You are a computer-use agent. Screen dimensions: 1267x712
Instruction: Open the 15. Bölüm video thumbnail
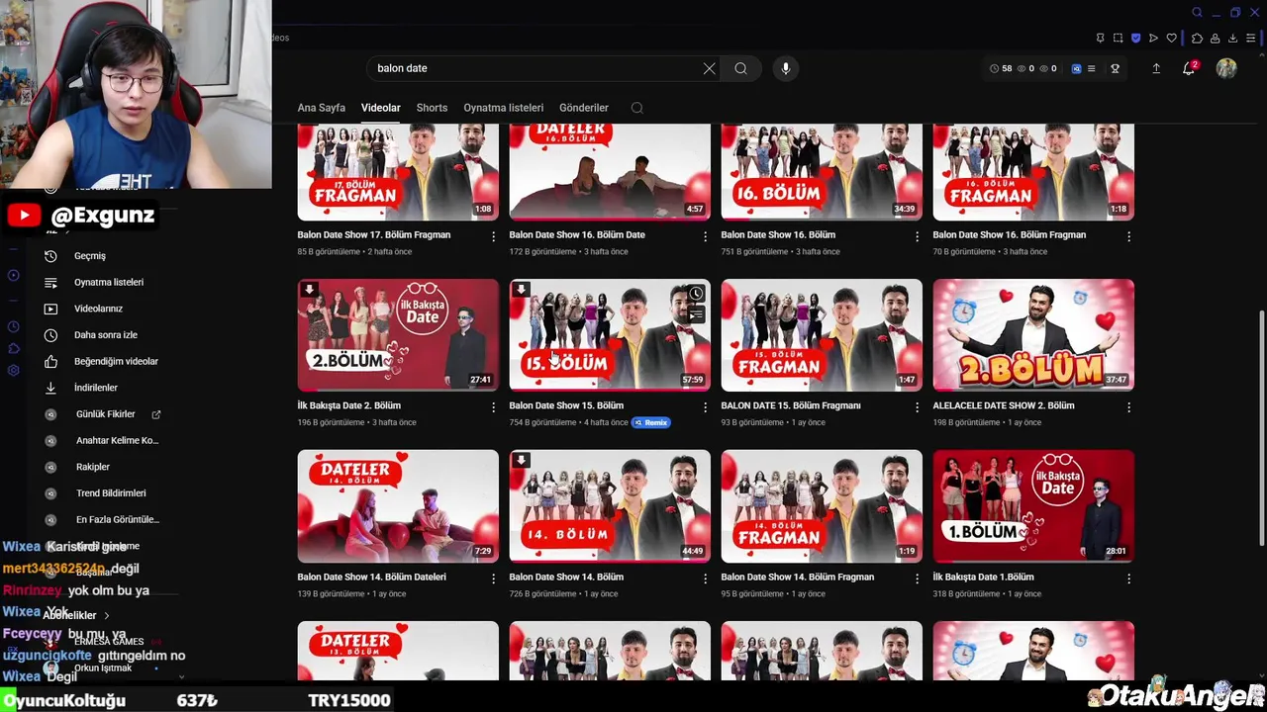click(x=610, y=335)
